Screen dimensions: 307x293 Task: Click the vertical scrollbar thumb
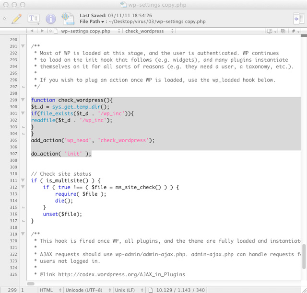tap(304, 256)
